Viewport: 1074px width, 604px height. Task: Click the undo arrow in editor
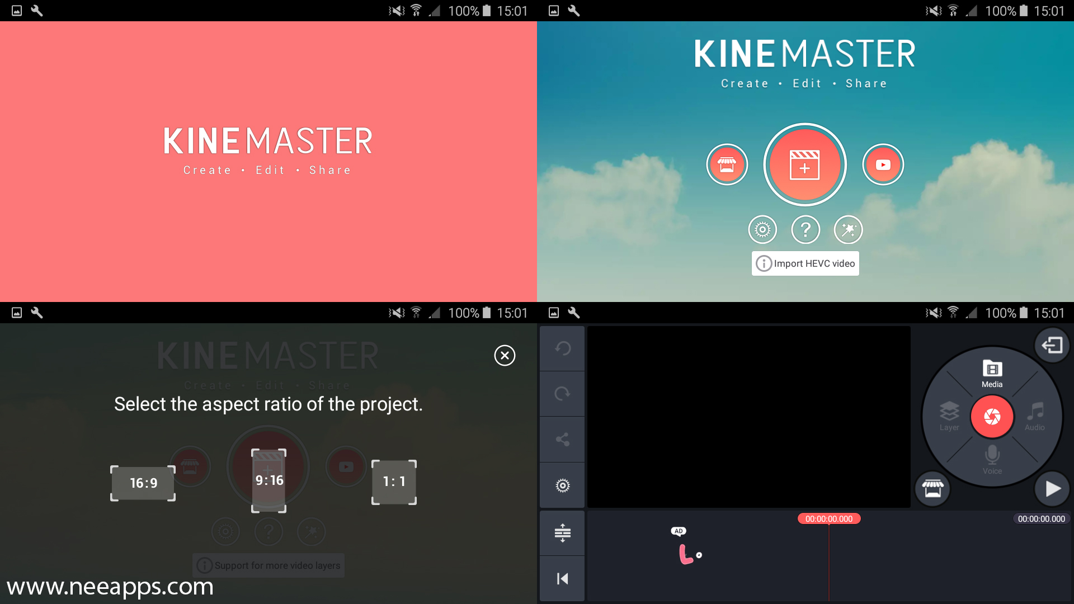[x=562, y=348]
